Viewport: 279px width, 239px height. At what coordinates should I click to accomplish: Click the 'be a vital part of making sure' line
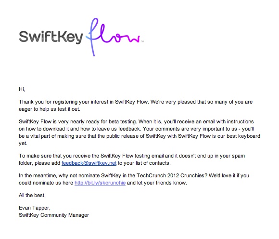[x=139, y=136]
